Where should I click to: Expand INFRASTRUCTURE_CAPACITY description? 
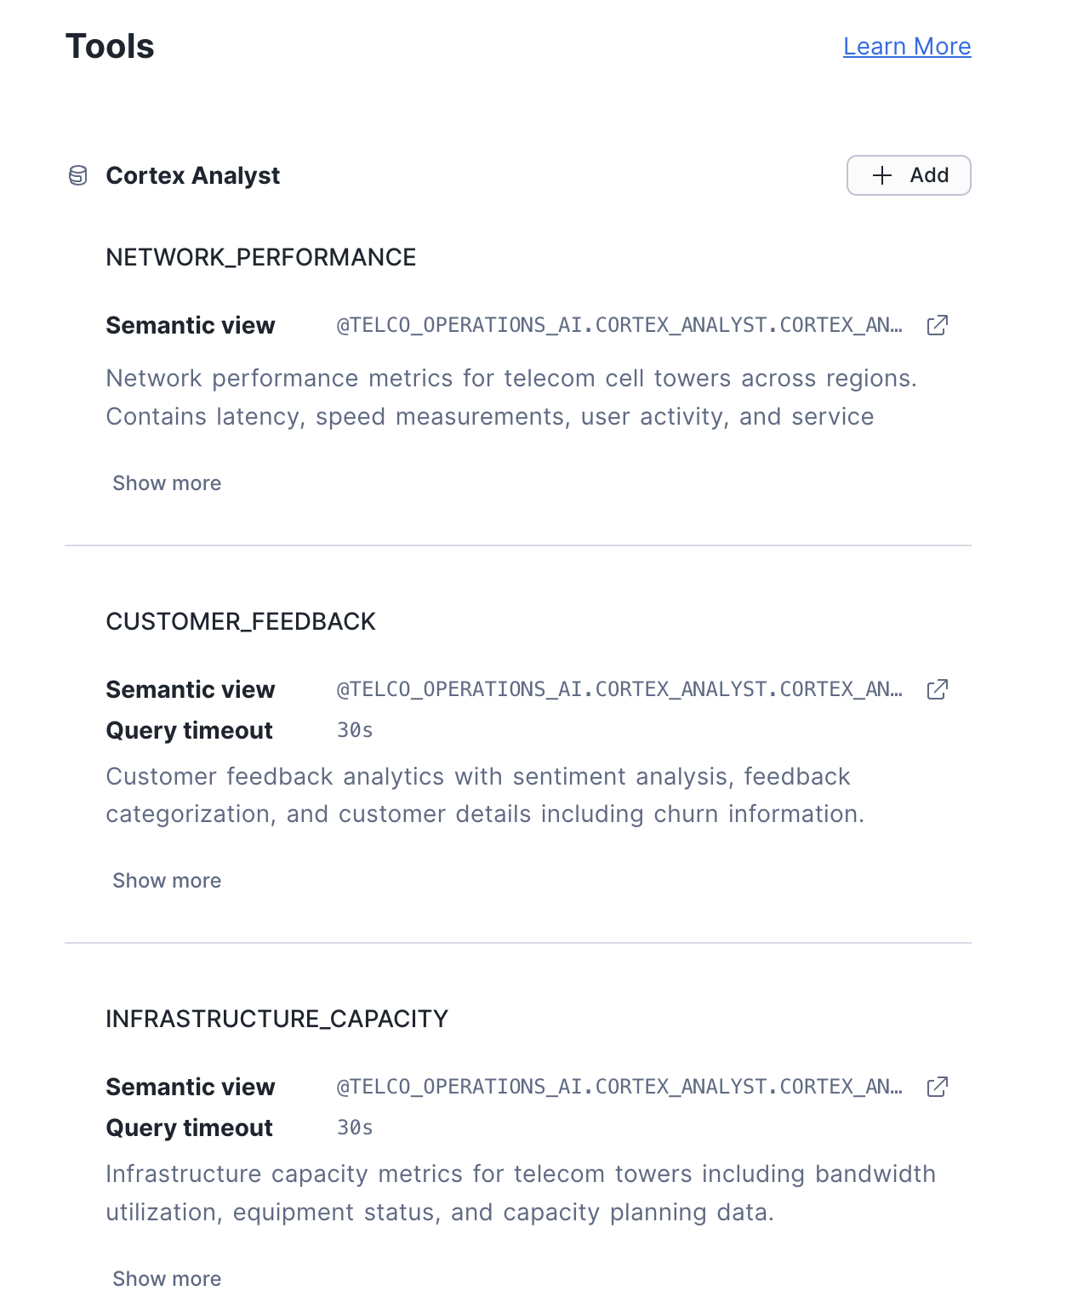167,1278
